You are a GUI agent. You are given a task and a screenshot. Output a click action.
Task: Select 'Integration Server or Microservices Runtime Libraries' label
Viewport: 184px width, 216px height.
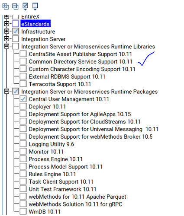(88, 47)
